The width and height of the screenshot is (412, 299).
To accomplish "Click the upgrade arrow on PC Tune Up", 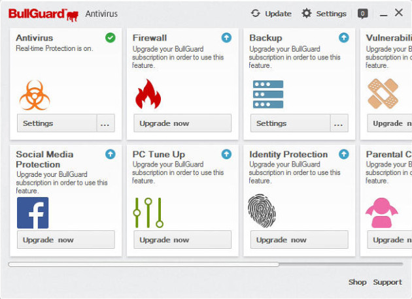I will click(226, 154).
